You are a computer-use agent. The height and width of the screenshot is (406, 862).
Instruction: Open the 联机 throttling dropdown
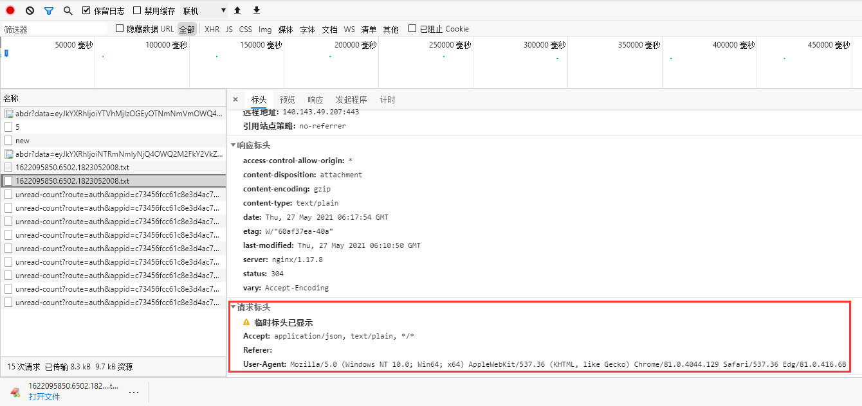tap(205, 11)
